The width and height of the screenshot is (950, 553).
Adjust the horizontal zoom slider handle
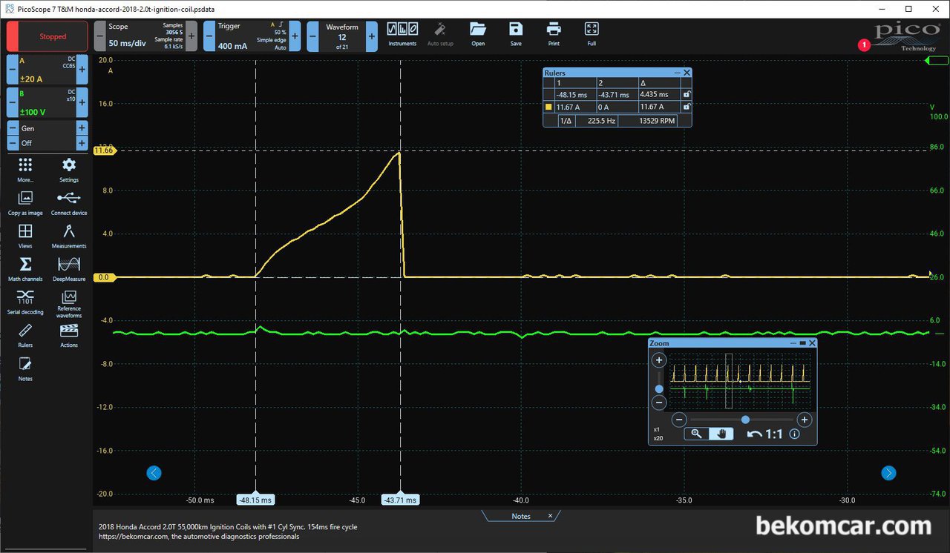(745, 420)
